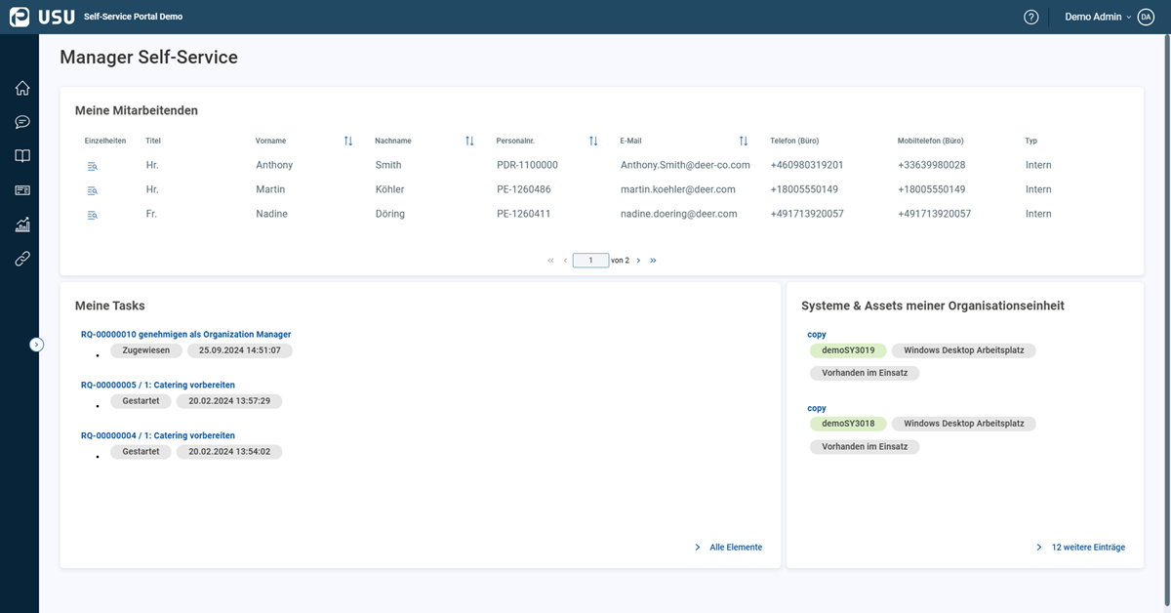Open task RQ-00000010 genehmigen als Organization Manager
The image size is (1171, 613).
186,335
